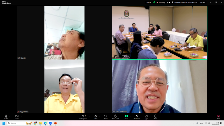Viewport: 224px width, 126px height.
Task: Mute the microphone with the Audio button
Action: tap(6, 116)
